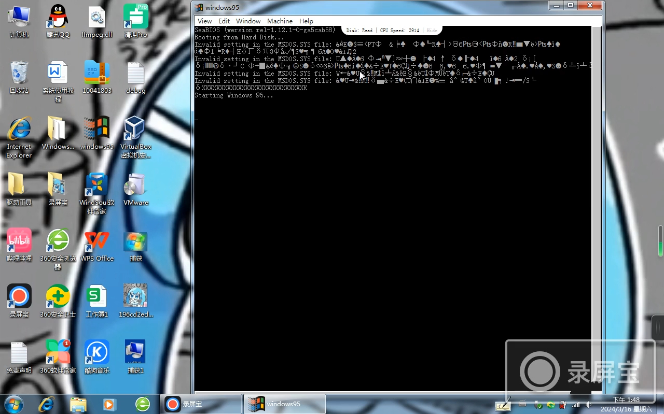Open the 360 tray icon
Screen dimensions: 664x414
pyautogui.click(x=550, y=405)
